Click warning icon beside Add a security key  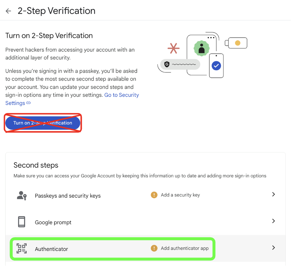coord(154,195)
